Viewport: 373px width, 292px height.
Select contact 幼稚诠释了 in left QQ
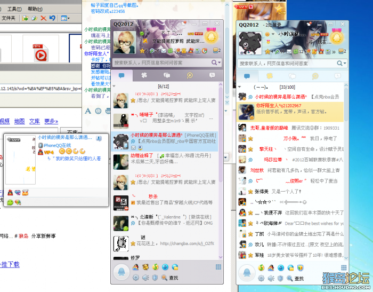click(165, 162)
